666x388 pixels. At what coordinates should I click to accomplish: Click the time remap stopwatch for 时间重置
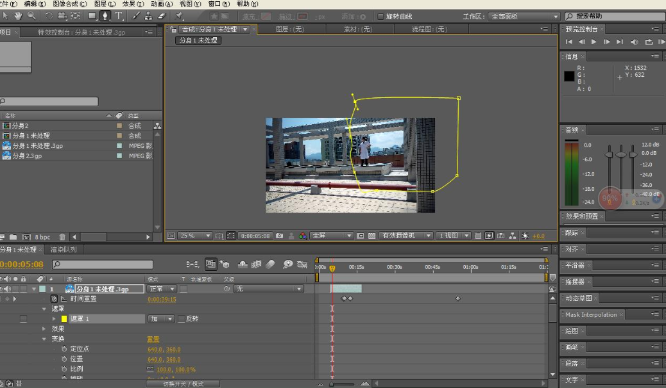[54, 298]
